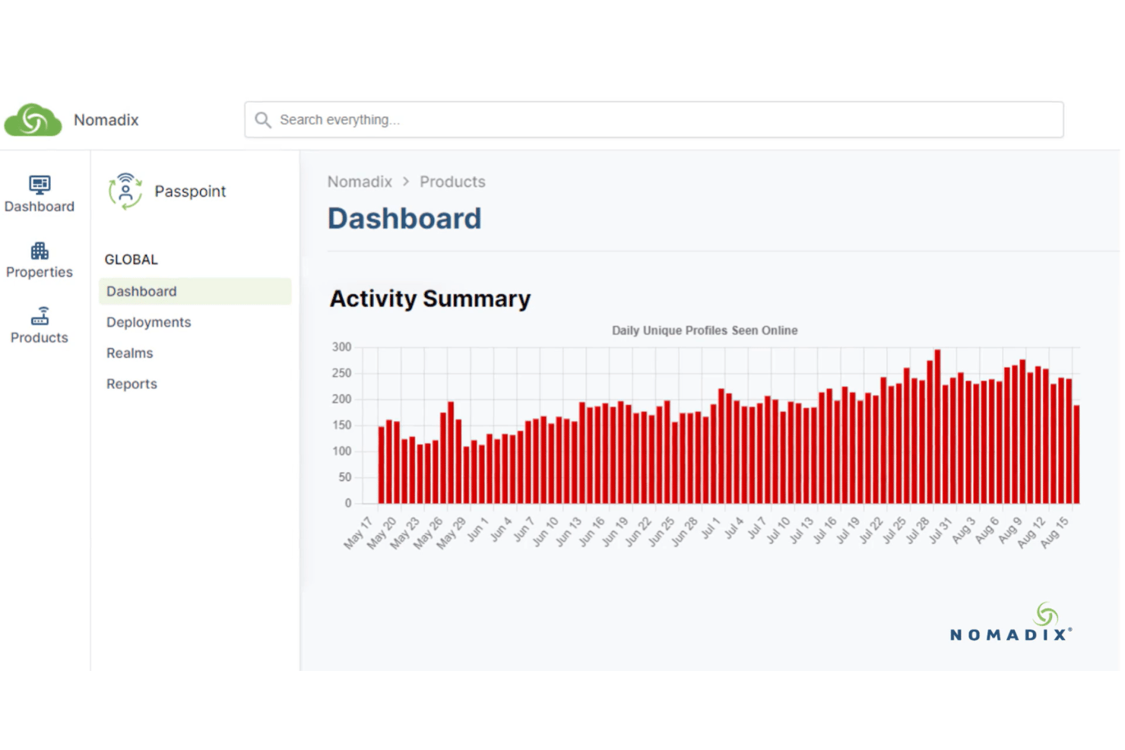1125x750 pixels.
Task: Select Dashboard in the GLOBAL menu
Action: pyautogui.click(x=195, y=291)
